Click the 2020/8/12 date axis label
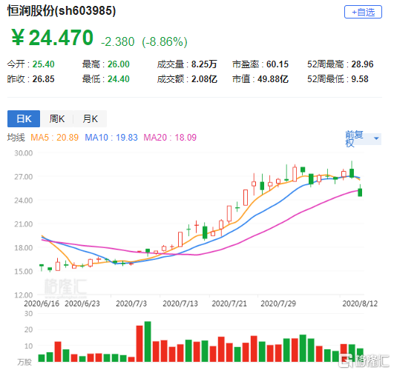Screen dimensions: 394x373 pyautogui.click(x=360, y=303)
